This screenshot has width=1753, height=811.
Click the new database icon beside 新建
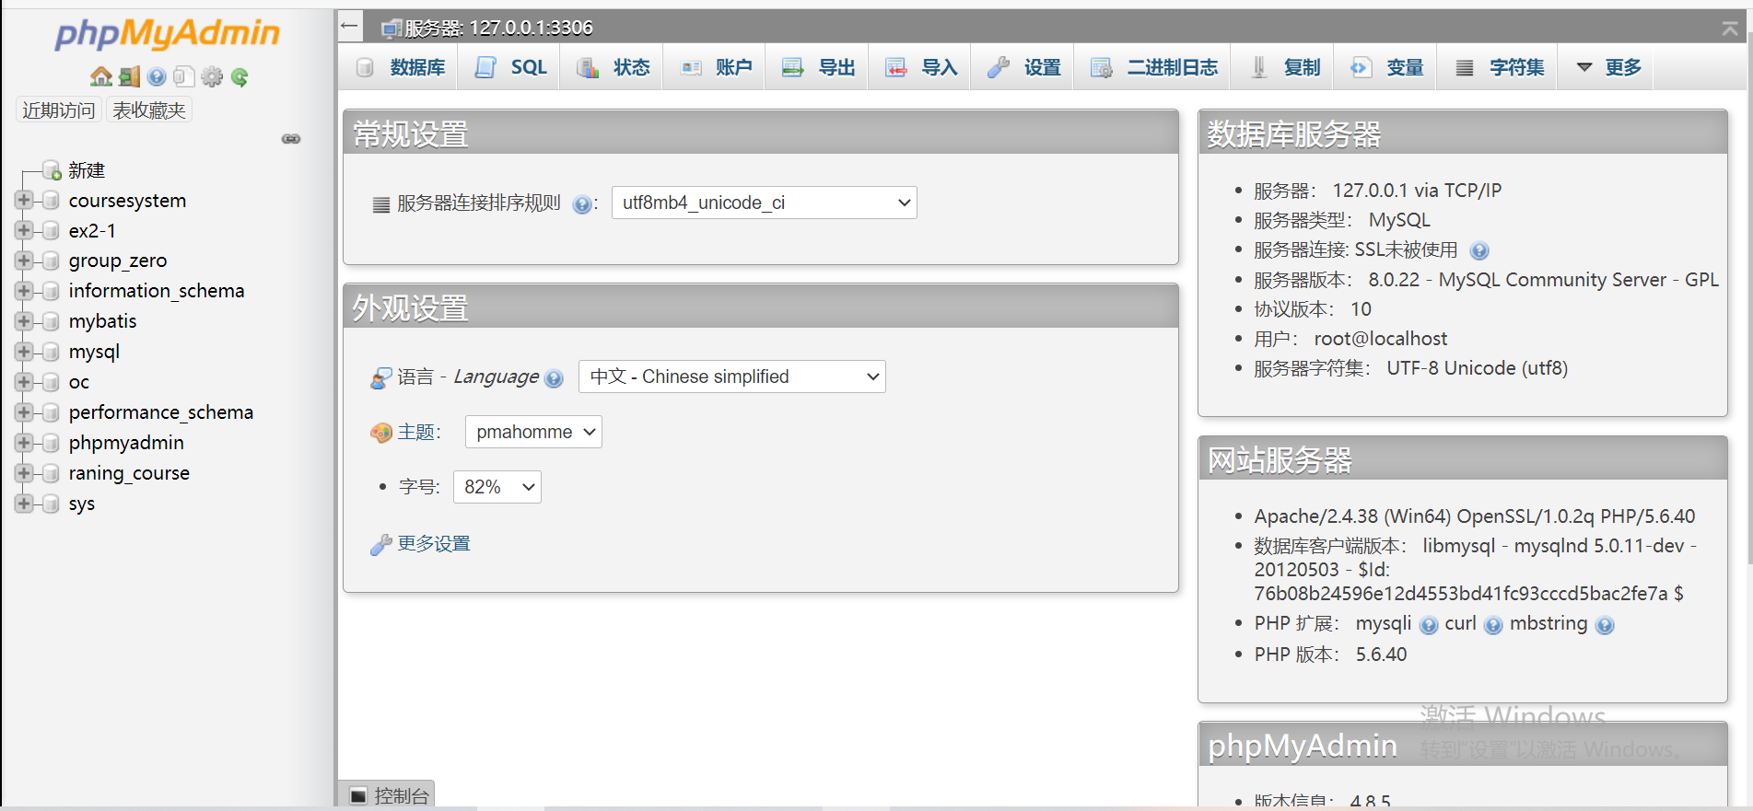(x=52, y=170)
